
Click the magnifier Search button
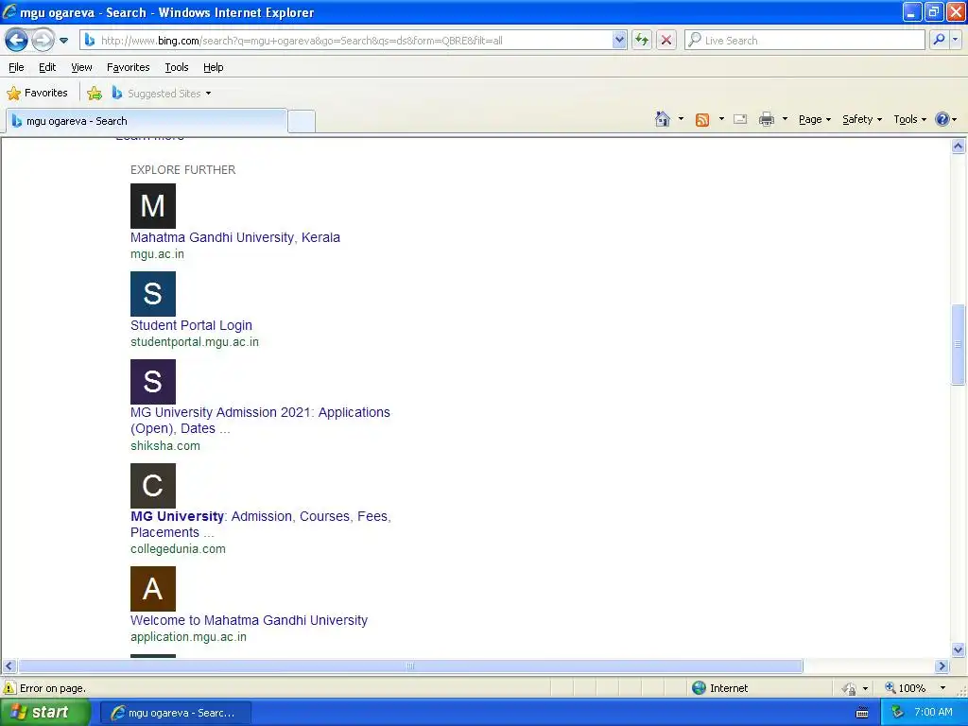pos(939,41)
